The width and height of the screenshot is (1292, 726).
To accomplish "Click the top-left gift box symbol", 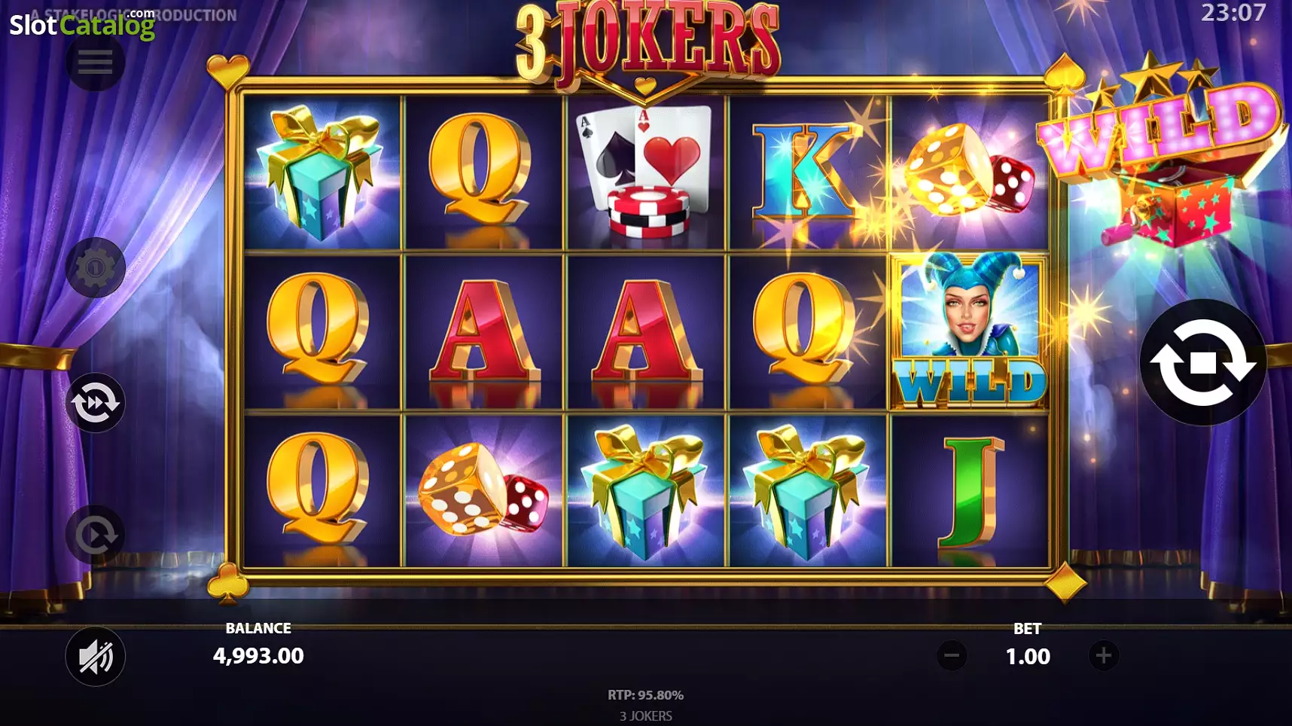I will [321, 172].
